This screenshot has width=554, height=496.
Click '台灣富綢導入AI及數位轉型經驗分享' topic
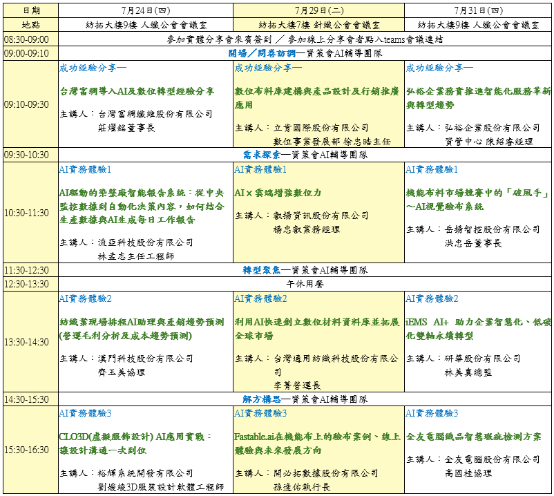pos(137,91)
